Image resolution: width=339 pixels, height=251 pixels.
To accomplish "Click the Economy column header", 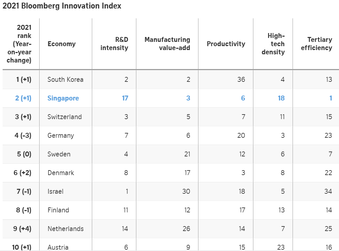I will point(61,44).
